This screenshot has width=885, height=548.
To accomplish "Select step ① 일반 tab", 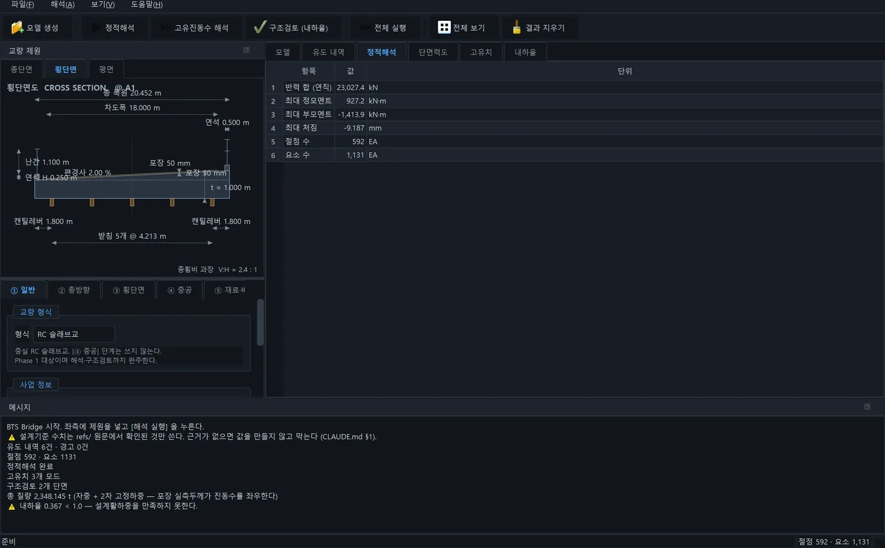I will pos(24,290).
